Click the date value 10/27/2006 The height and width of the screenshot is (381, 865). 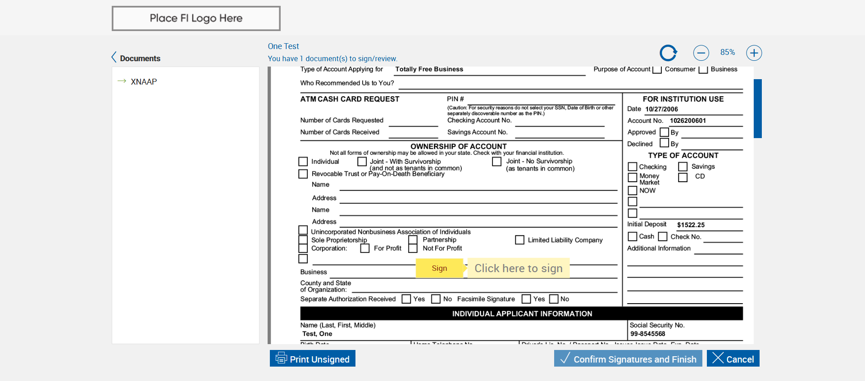click(x=661, y=109)
